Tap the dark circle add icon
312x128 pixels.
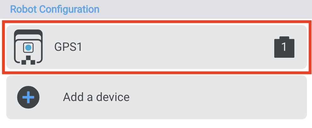[x=28, y=97]
